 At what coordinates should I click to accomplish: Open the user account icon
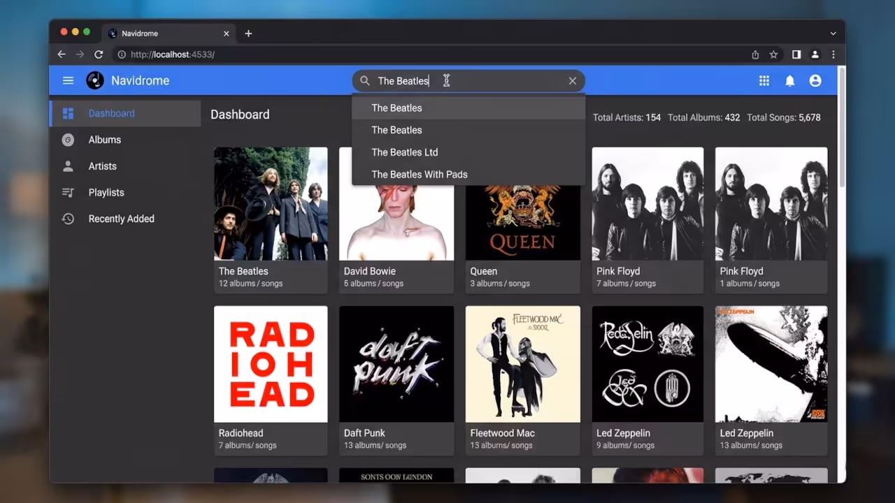tap(815, 81)
